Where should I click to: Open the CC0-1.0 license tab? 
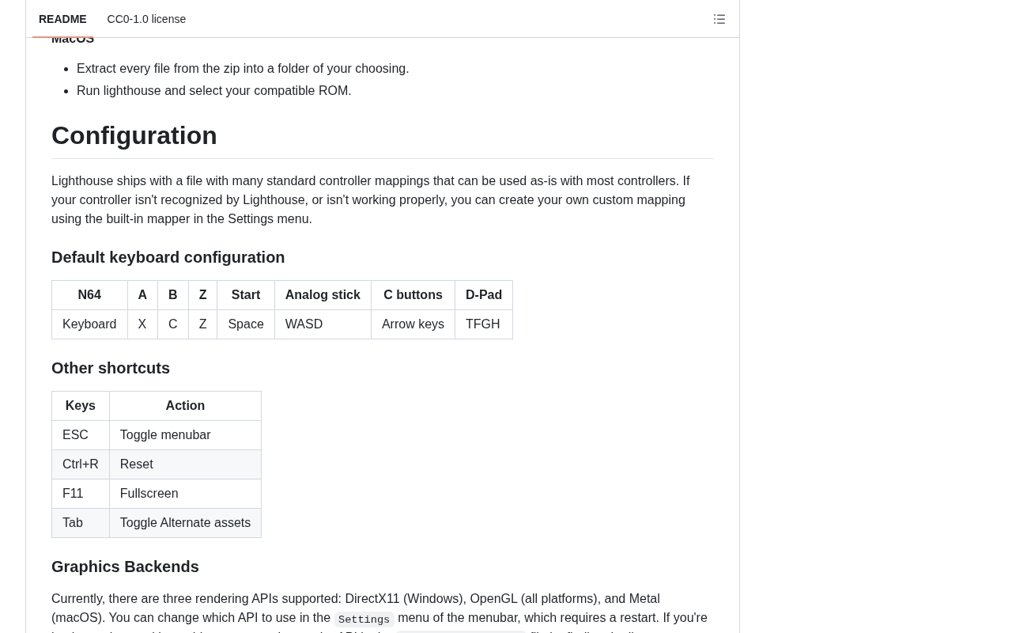tap(146, 19)
